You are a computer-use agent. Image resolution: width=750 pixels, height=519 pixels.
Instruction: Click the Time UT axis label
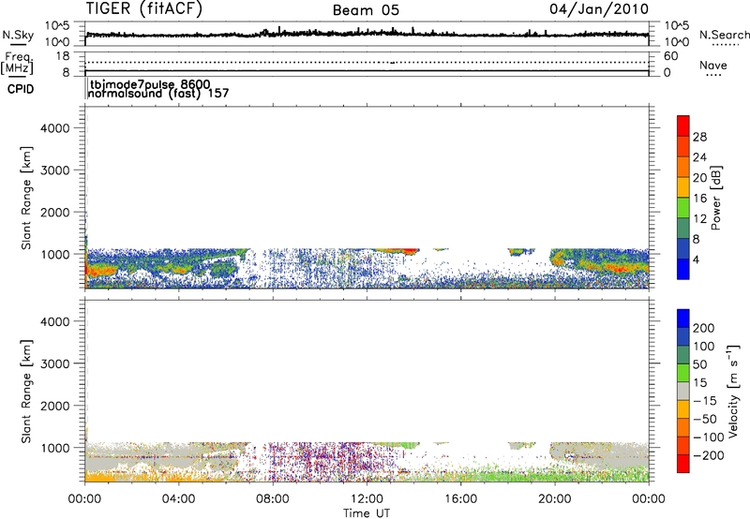[x=366, y=513]
